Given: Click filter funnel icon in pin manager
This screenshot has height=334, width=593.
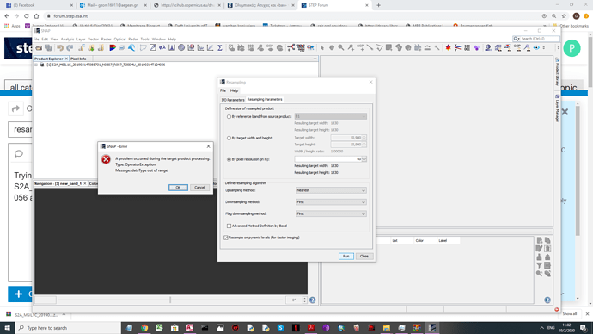Looking at the screenshot, I should click(540, 265).
